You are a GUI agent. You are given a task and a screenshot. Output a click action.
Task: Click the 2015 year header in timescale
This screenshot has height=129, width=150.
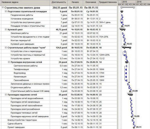[129, 2]
